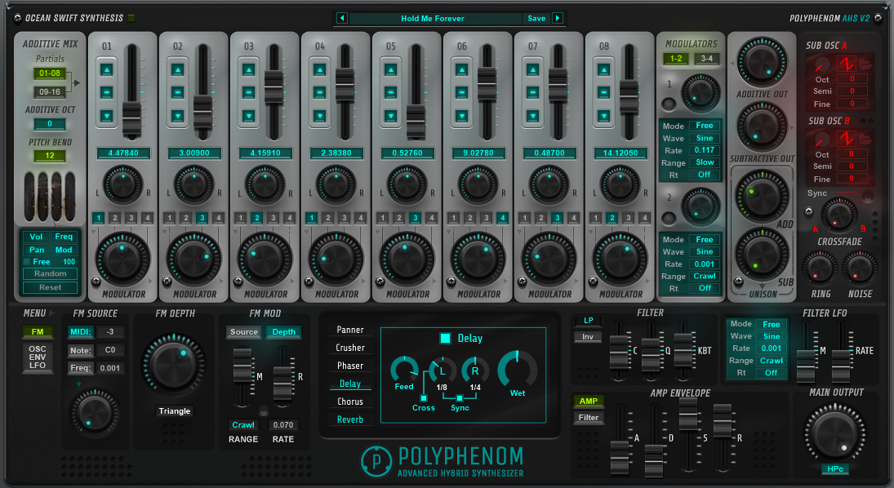Click the Sync link node under Delay
This screenshot has height=488, width=894.
[x=460, y=398]
